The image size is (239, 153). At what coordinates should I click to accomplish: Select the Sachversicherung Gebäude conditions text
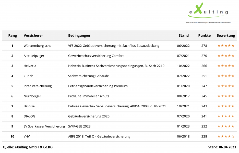(88, 76)
